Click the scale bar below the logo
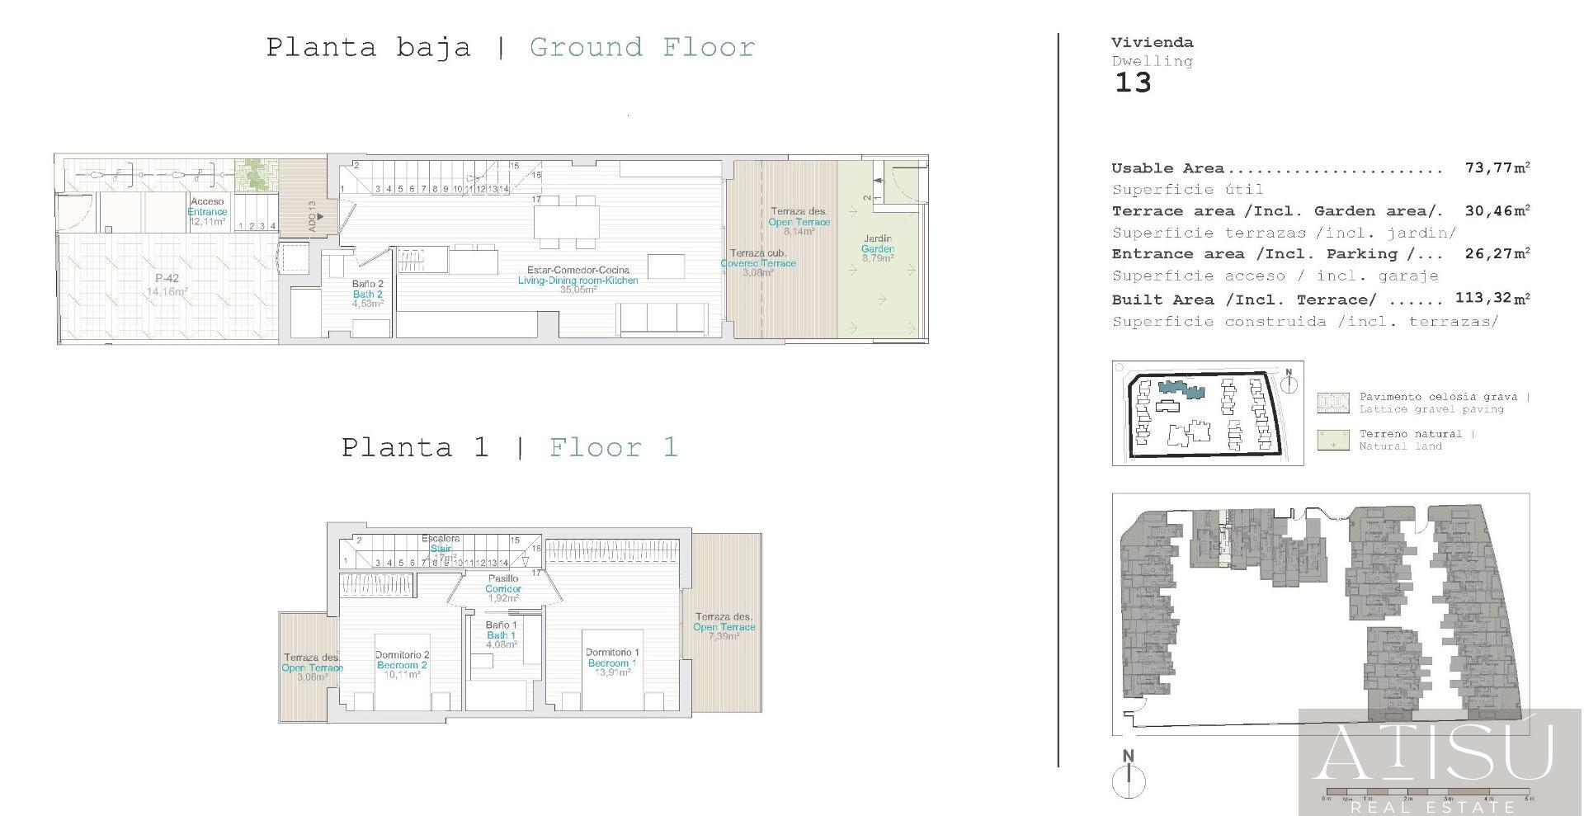This screenshot has height=816, width=1584. pos(1427,798)
